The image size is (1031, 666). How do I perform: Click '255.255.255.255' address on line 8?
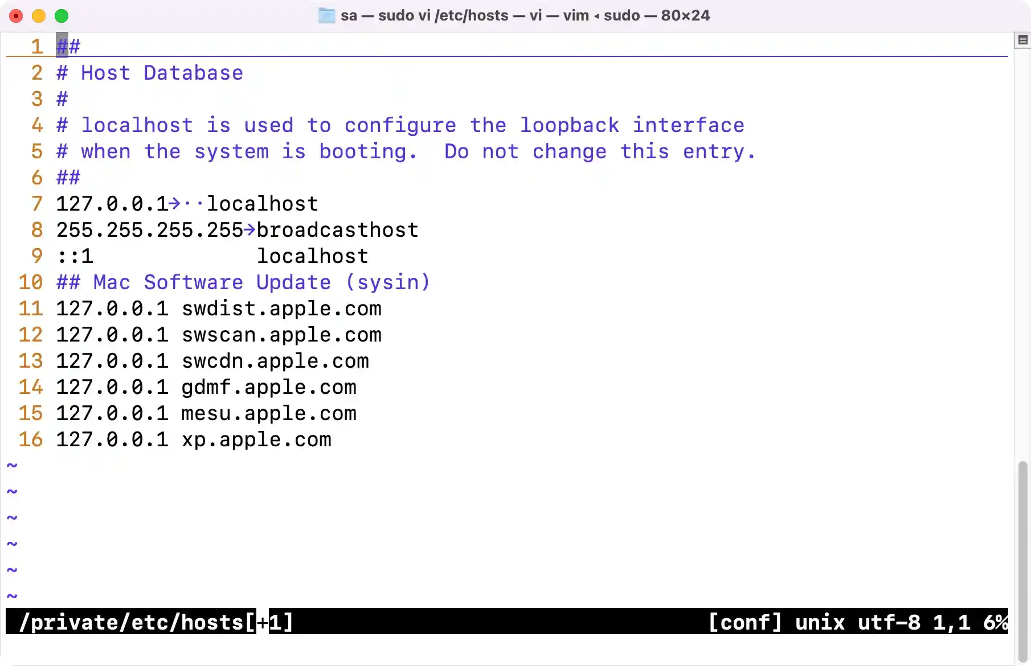[150, 230]
